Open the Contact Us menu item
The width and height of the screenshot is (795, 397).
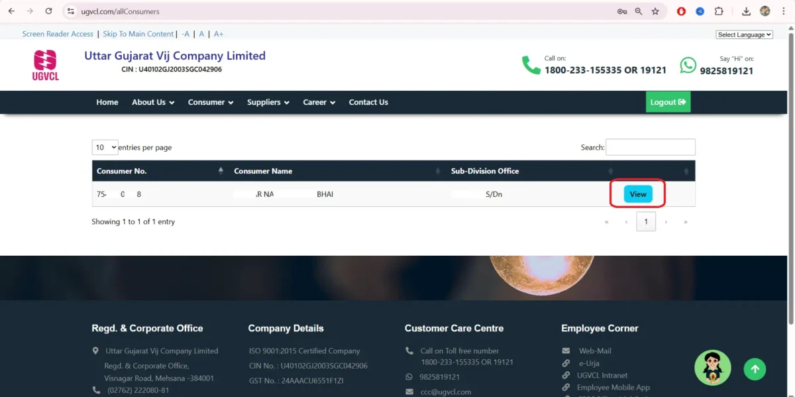coord(368,102)
